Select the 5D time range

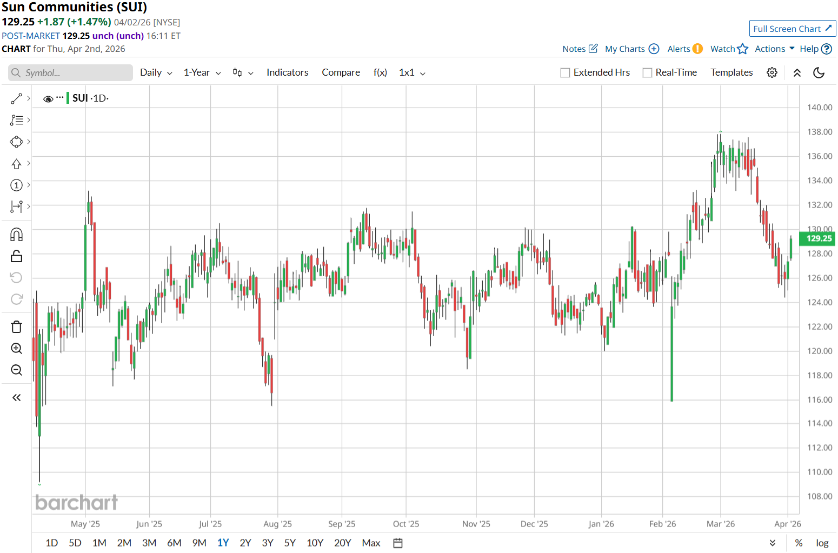(75, 543)
